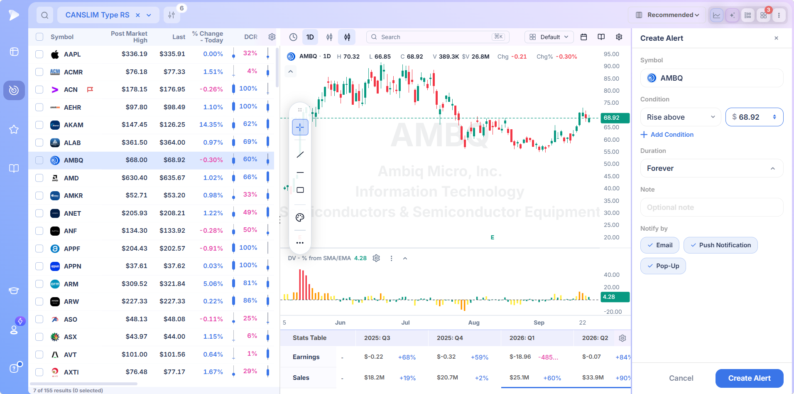Open the favorites star in sidebar

[14, 129]
